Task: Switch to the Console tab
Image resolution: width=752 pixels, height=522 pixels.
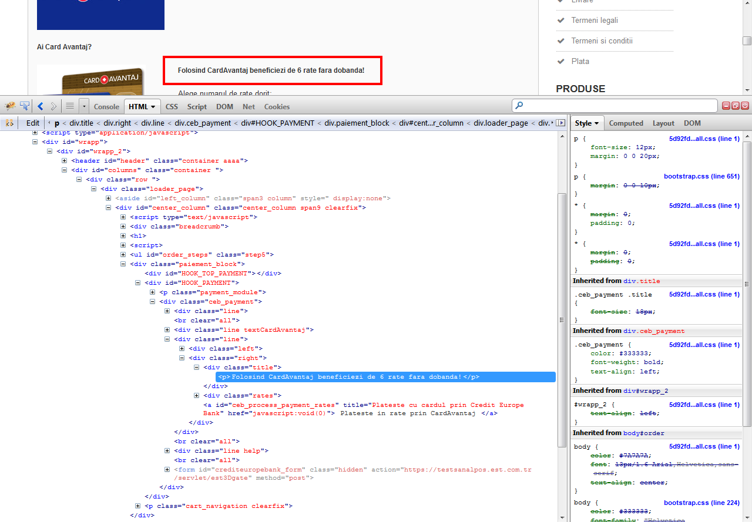Action: click(x=106, y=106)
